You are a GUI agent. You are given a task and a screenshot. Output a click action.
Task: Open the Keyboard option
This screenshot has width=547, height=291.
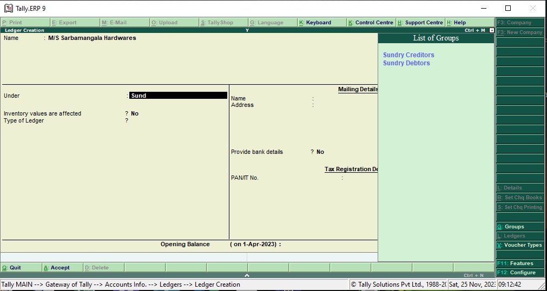322,23
